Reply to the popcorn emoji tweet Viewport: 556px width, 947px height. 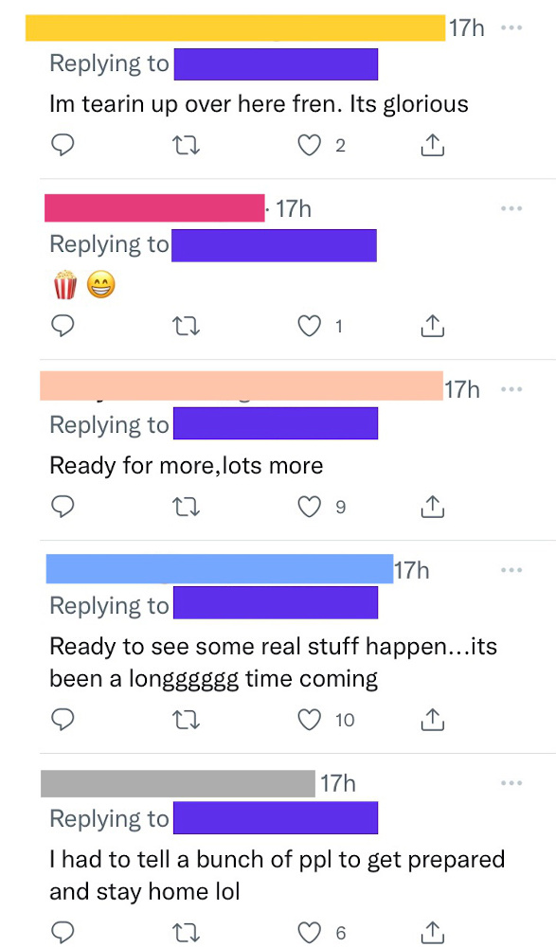click(x=63, y=326)
